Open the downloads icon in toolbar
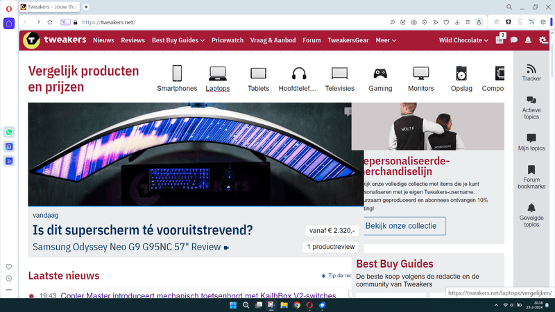The width and height of the screenshot is (555, 312). (x=457, y=22)
